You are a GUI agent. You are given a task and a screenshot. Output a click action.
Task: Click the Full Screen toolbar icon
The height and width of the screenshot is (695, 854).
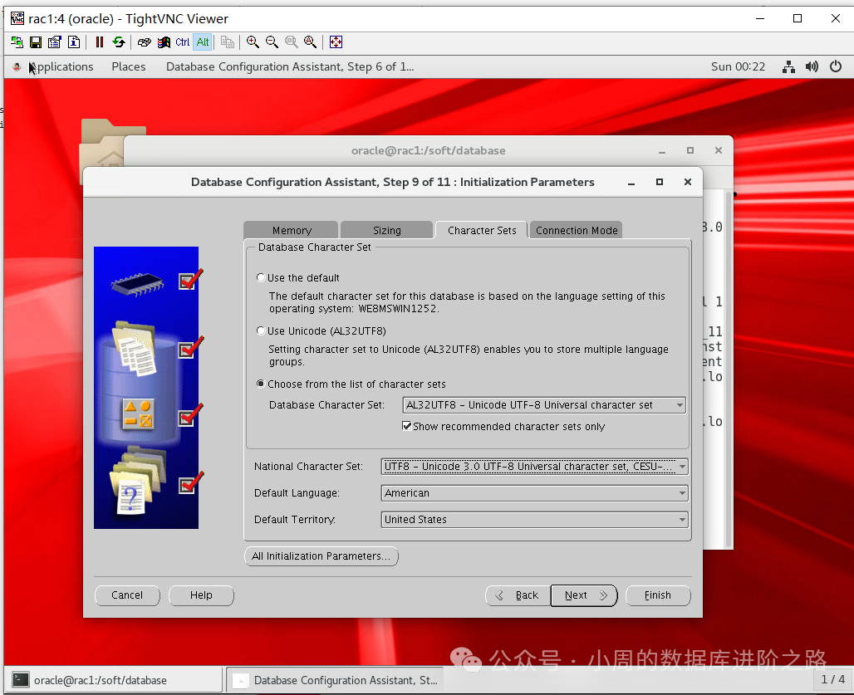tap(336, 42)
